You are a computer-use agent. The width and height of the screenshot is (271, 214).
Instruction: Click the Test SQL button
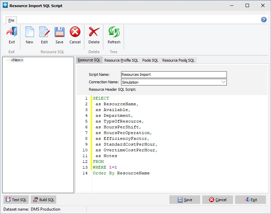(16, 200)
